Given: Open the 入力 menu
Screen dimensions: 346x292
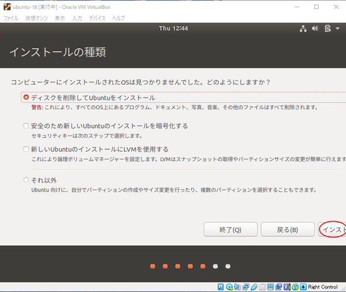Looking at the screenshot, I should click(x=77, y=18).
